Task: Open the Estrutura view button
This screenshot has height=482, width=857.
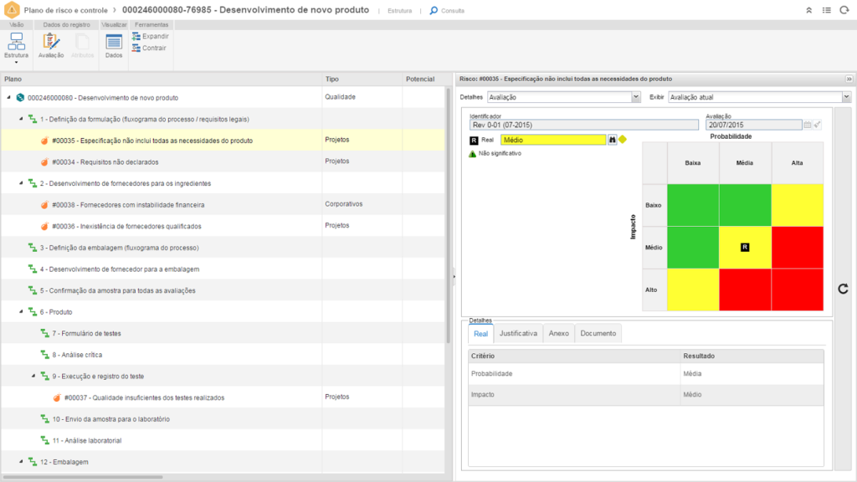Action: [x=16, y=45]
